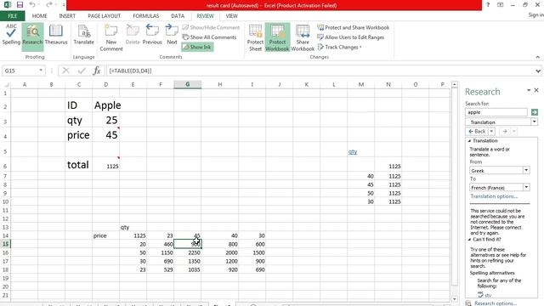Switch to the FORMULAS tab
The width and height of the screenshot is (544, 306).
click(x=145, y=16)
